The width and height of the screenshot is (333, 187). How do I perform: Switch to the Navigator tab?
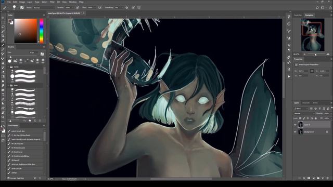[309, 15]
